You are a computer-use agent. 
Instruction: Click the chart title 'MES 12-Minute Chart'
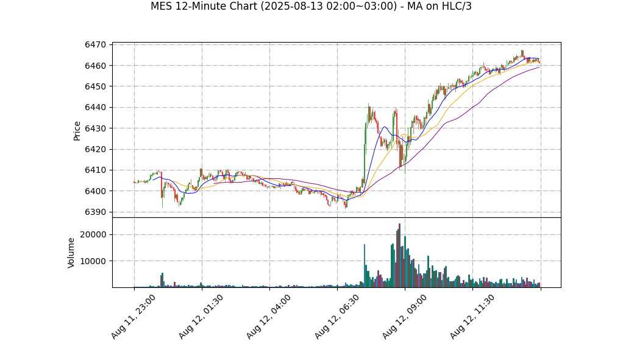coord(311,6)
